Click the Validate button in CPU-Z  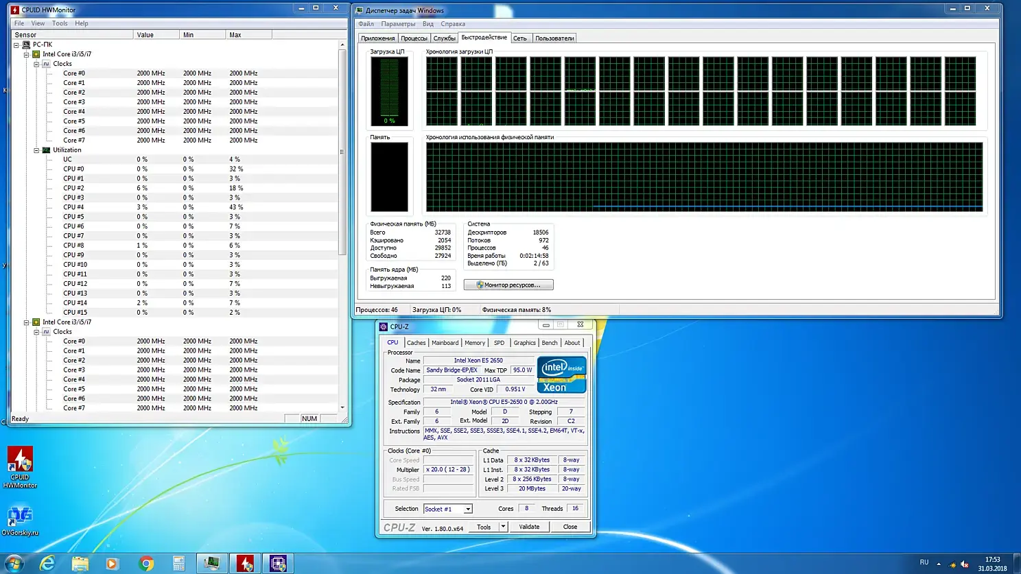[x=529, y=527]
